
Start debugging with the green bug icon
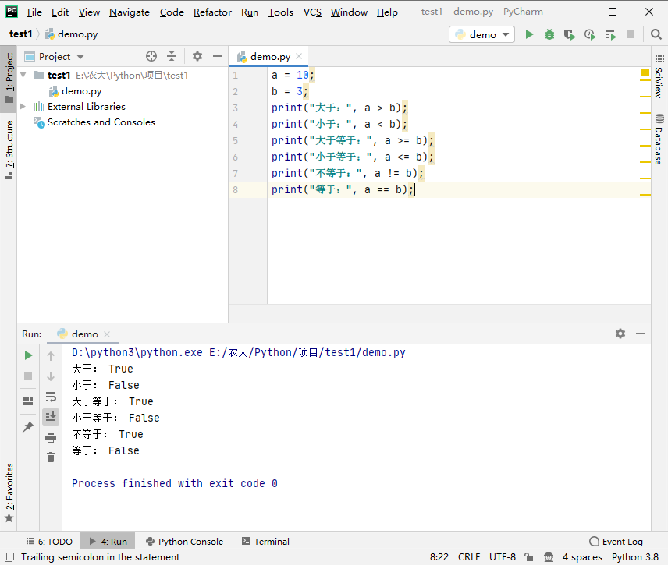pyautogui.click(x=549, y=34)
